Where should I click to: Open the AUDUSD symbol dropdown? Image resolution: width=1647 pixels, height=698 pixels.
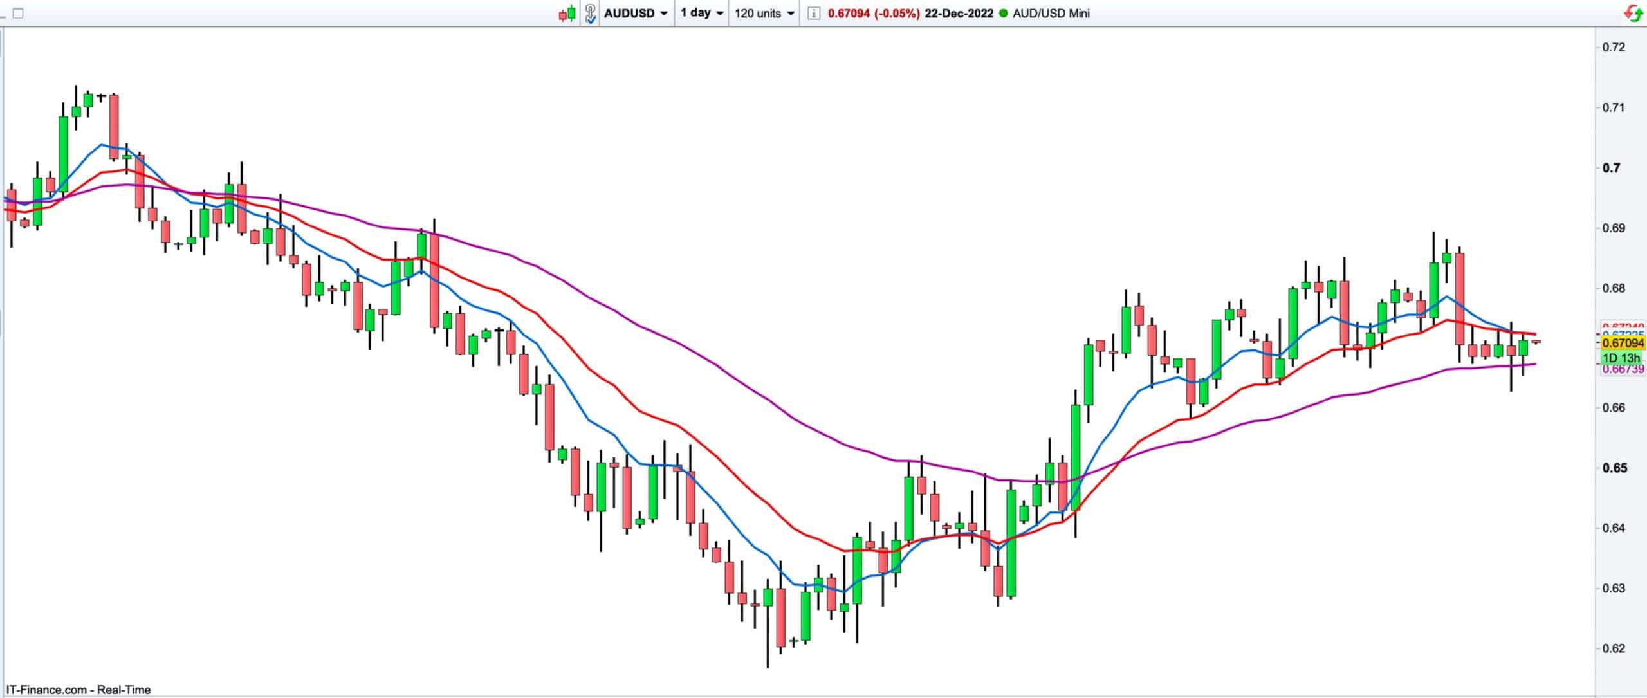click(635, 14)
